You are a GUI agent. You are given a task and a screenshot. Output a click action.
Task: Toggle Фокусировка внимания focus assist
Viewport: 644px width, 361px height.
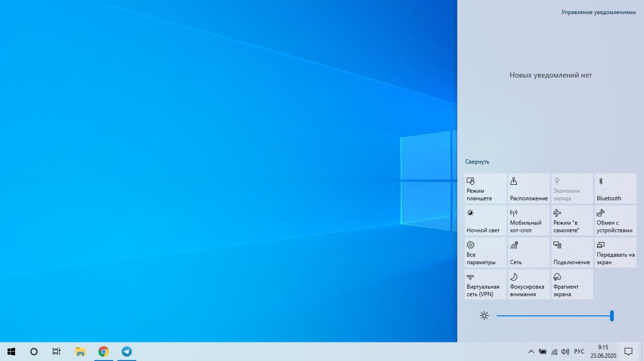(x=529, y=284)
